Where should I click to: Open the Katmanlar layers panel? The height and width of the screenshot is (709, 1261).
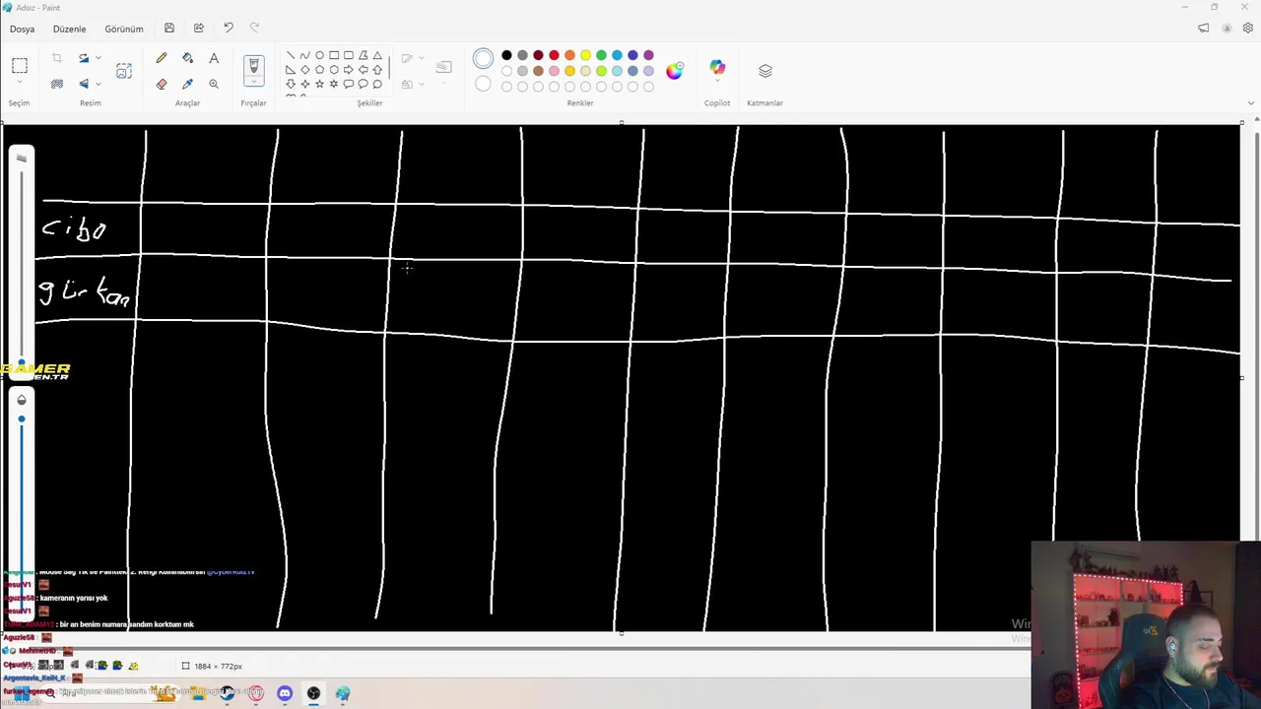pyautogui.click(x=765, y=71)
